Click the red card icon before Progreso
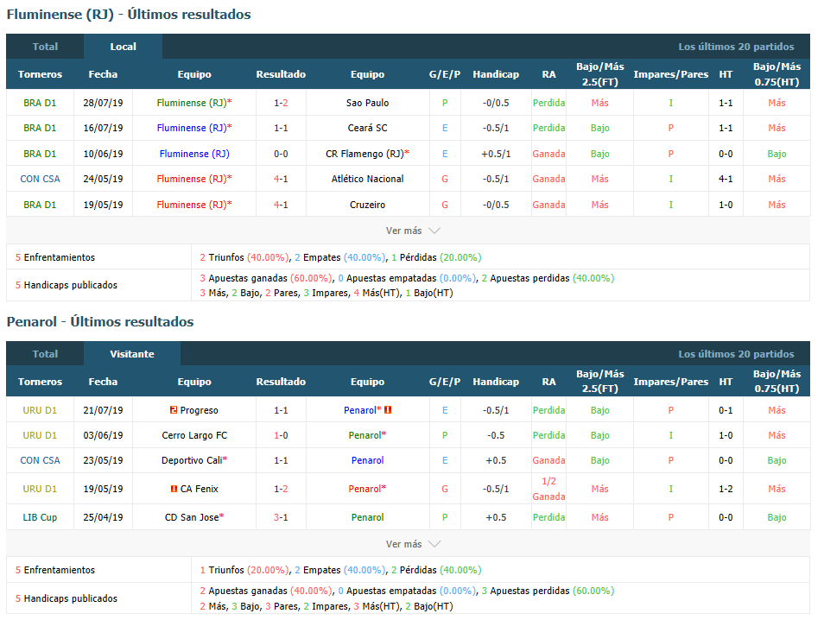 point(174,410)
